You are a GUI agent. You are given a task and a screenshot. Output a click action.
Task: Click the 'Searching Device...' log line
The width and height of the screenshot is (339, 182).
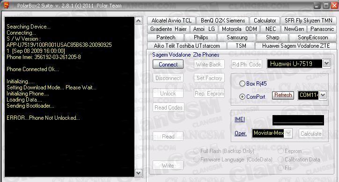point(29,27)
